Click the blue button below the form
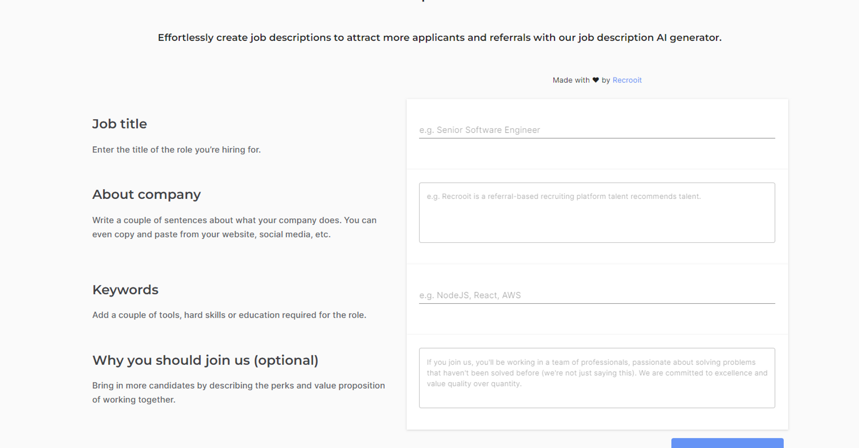The width and height of the screenshot is (859, 448). click(x=727, y=443)
